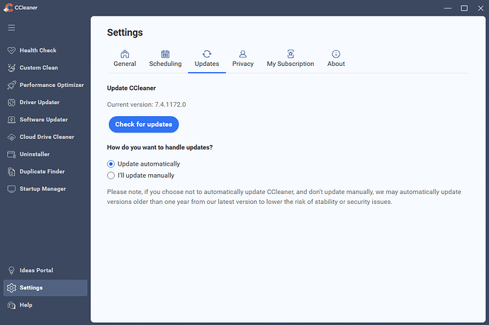Select the Update automatically option

pyautogui.click(x=111, y=164)
